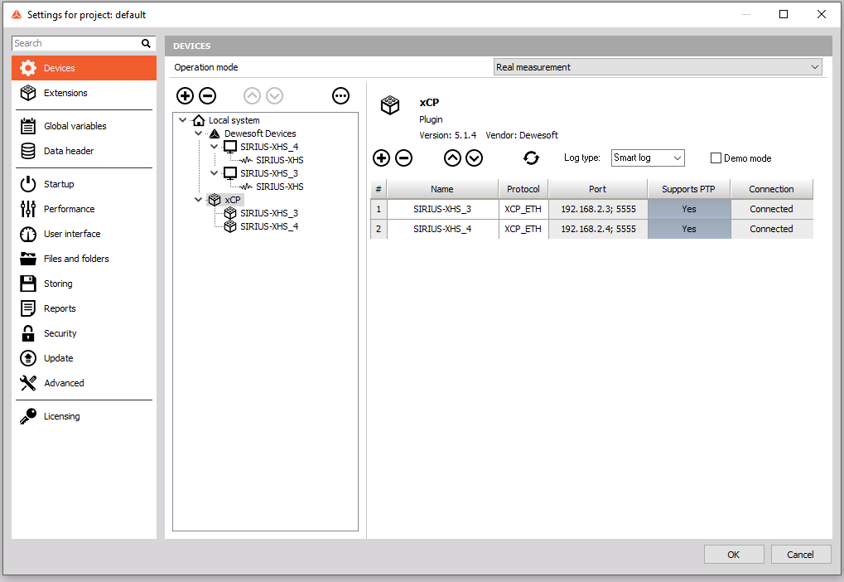Select the 192.168.2.4; 5555 port cell
This screenshot has width=844, height=582.
pos(598,229)
